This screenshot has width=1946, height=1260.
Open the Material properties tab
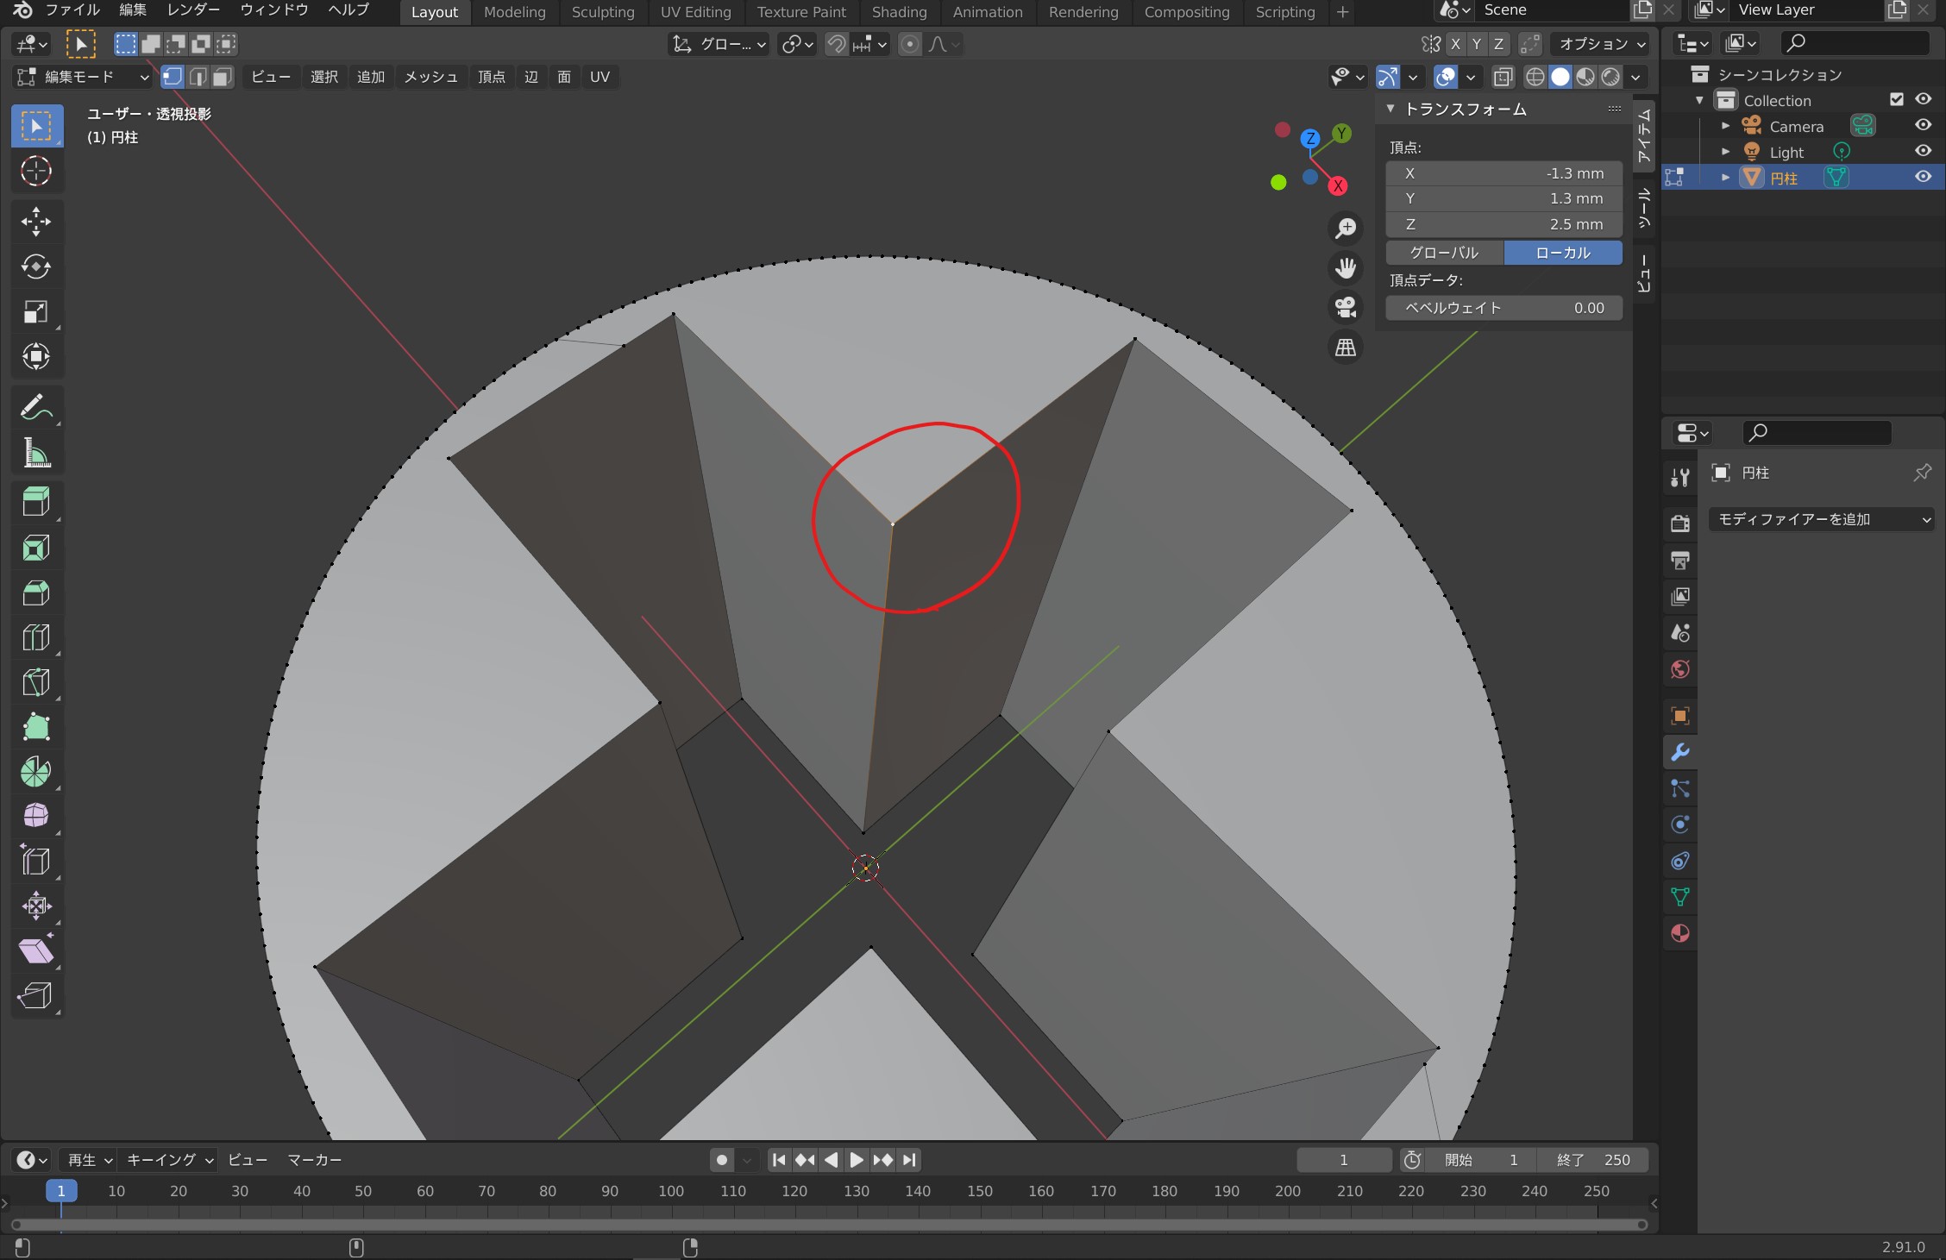point(1679,933)
